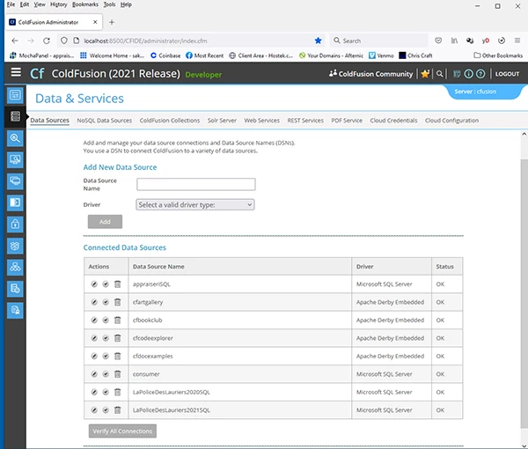The width and height of the screenshot is (528, 449).
Task: Open the Tools menu
Action: (109, 4)
